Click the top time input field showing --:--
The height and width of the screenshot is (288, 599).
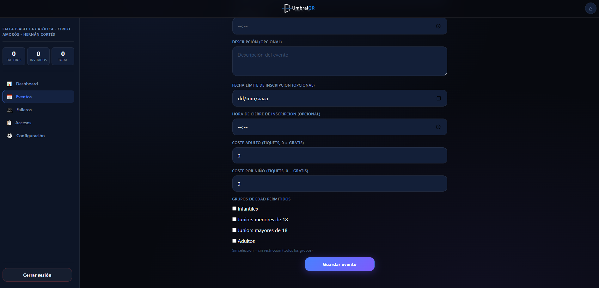pos(339,26)
